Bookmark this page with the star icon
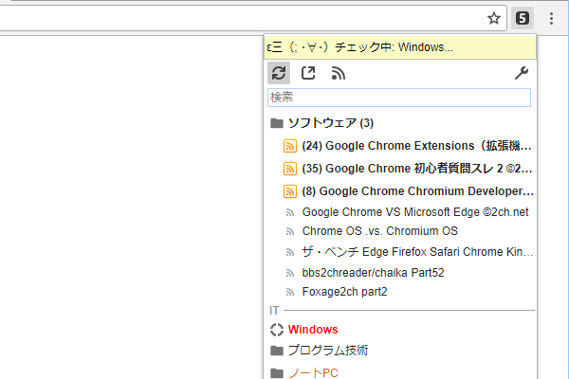 point(493,18)
